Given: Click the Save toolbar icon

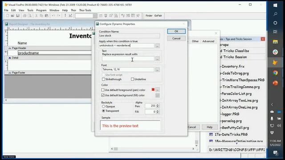Looking at the screenshot, I should tap(18, 16).
